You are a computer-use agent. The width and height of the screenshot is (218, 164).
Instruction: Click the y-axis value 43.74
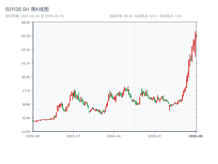click(26, 63)
